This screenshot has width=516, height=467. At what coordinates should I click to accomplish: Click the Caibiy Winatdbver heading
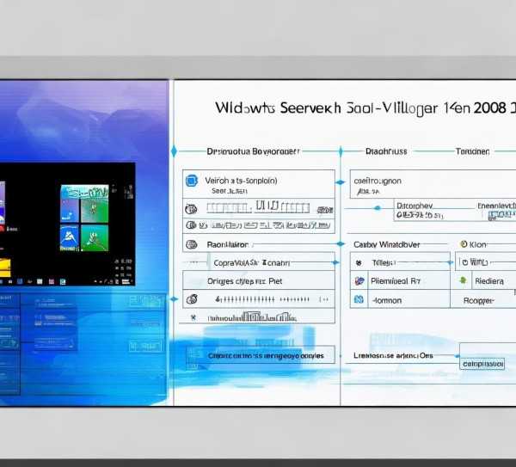[x=387, y=244]
